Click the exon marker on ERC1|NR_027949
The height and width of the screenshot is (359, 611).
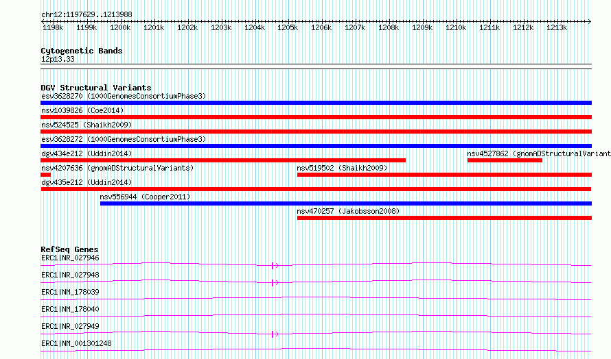click(x=273, y=334)
